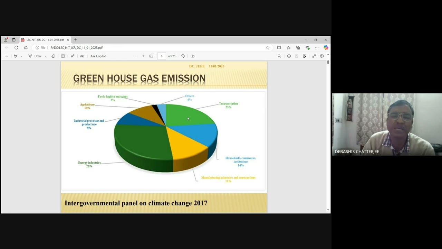
Task: Print the PDF document
Action: point(289,56)
